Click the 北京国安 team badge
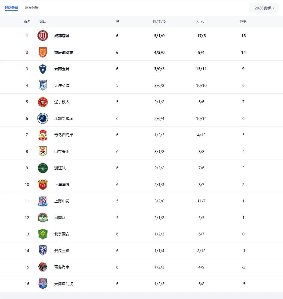The image size is (283, 299). [43, 234]
